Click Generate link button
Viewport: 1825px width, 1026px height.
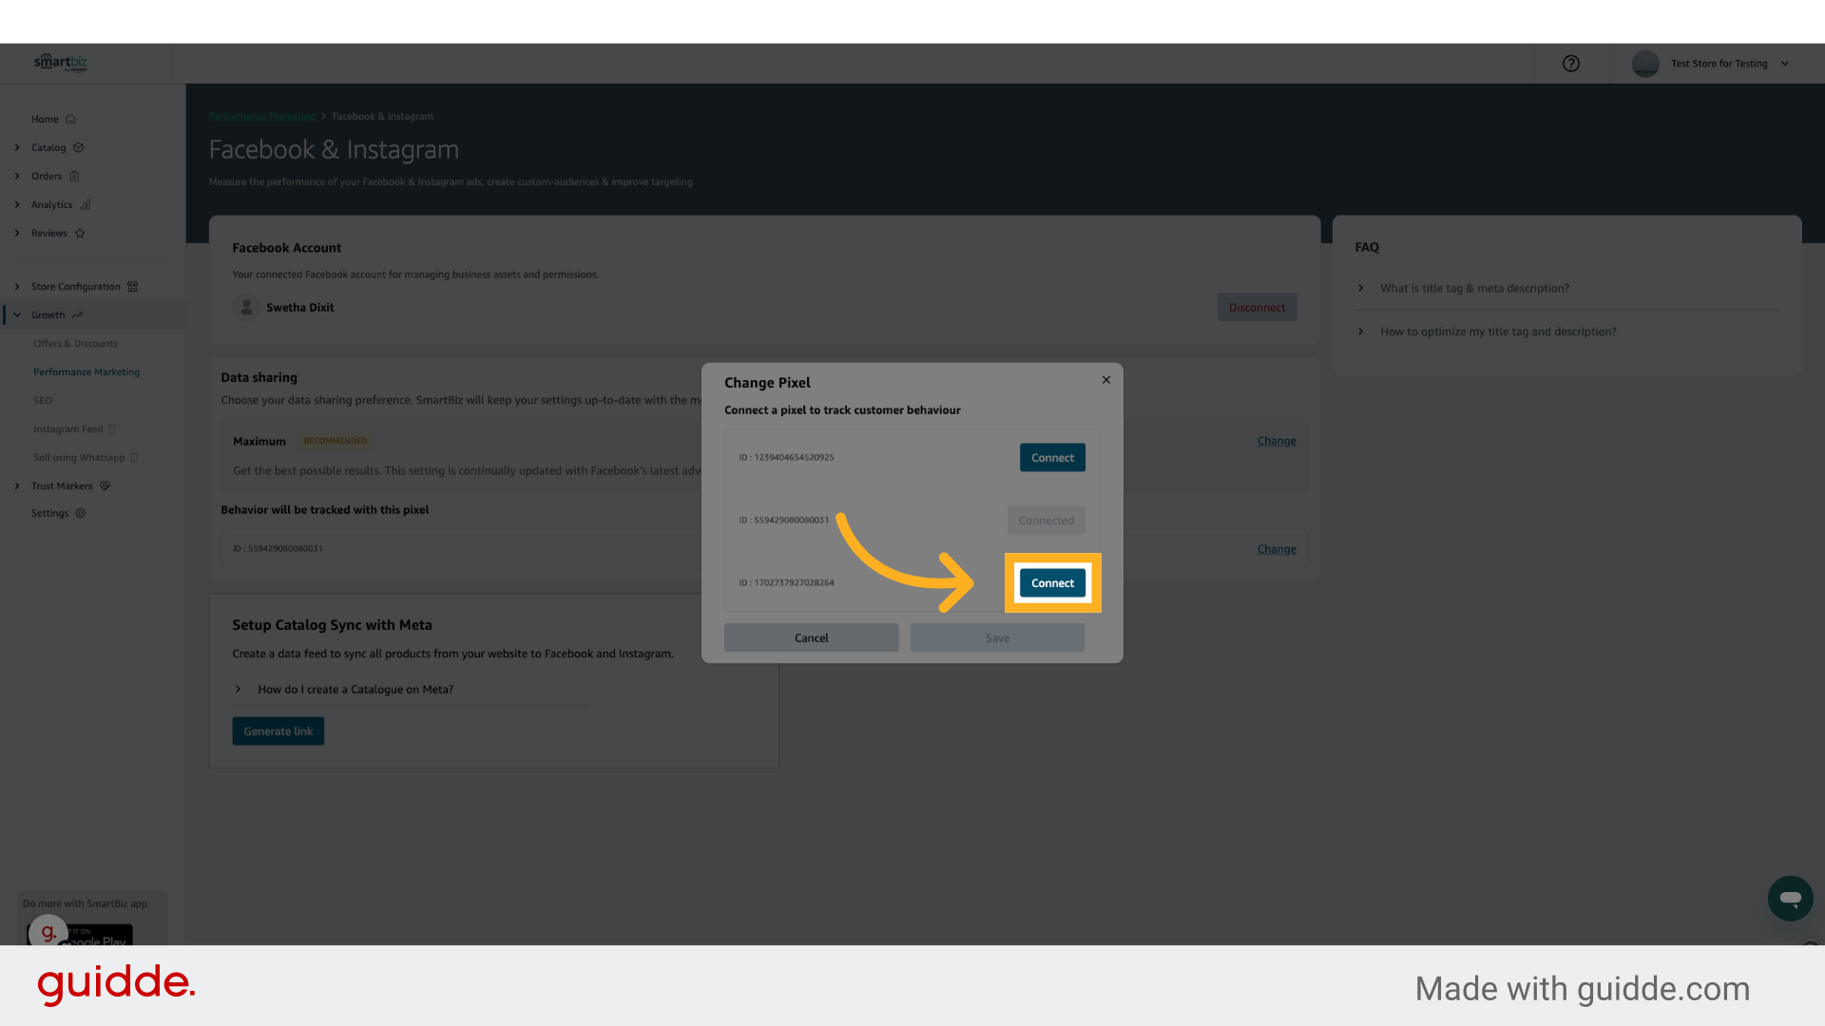278,731
